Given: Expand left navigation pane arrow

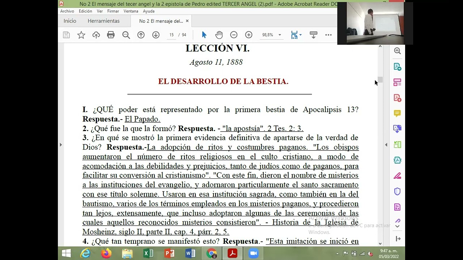Looking at the screenshot, I should (x=61, y=145).
